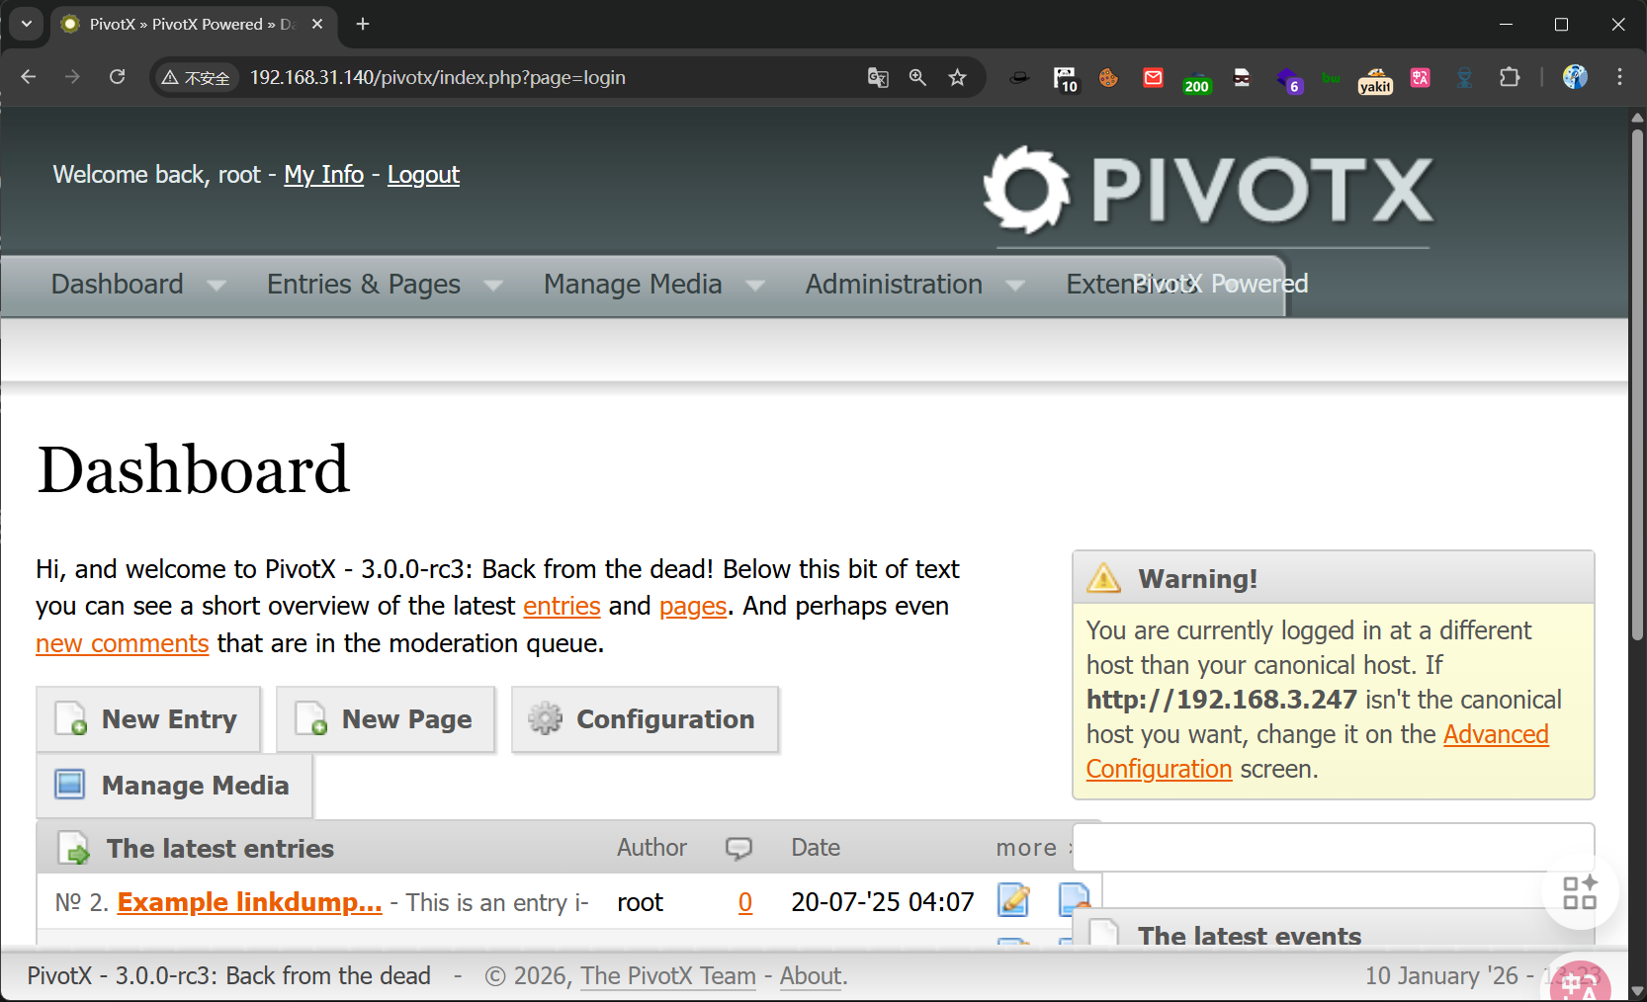Open the Logout link

(x=423, y=175)
